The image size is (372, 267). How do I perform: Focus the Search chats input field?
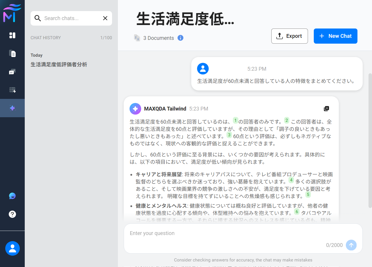(71, 18)
